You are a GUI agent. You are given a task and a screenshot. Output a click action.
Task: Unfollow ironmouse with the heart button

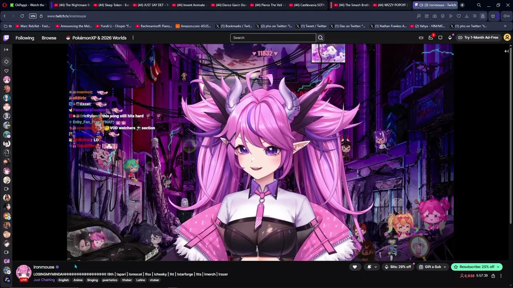355,267
